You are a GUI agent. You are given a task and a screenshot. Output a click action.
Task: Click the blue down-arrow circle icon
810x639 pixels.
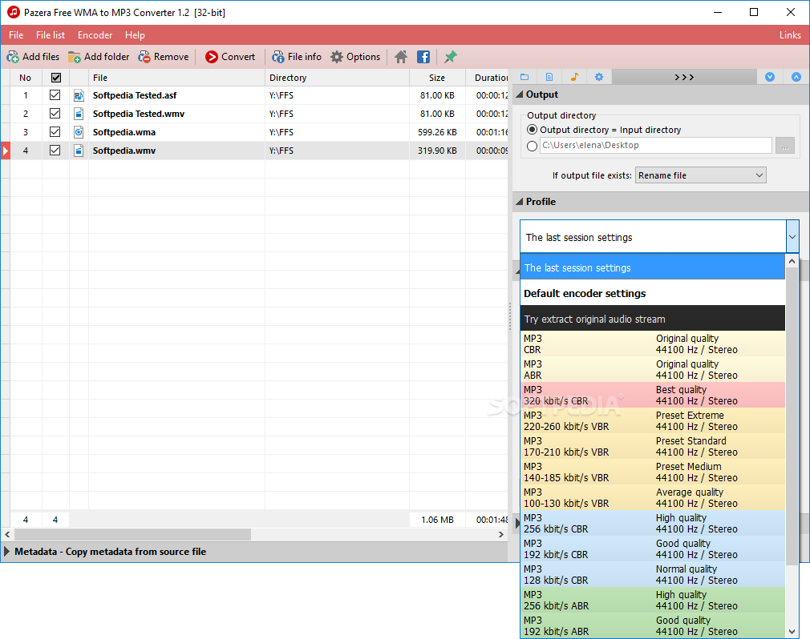[770, 77]
